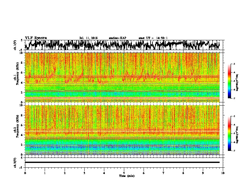Click the "Time (min)" x-axis label

(127, 176)
